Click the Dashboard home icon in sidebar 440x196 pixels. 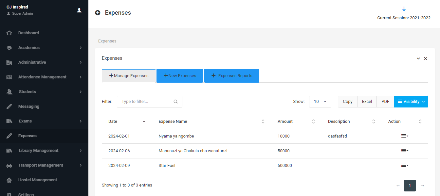click(x=9, y=33)
